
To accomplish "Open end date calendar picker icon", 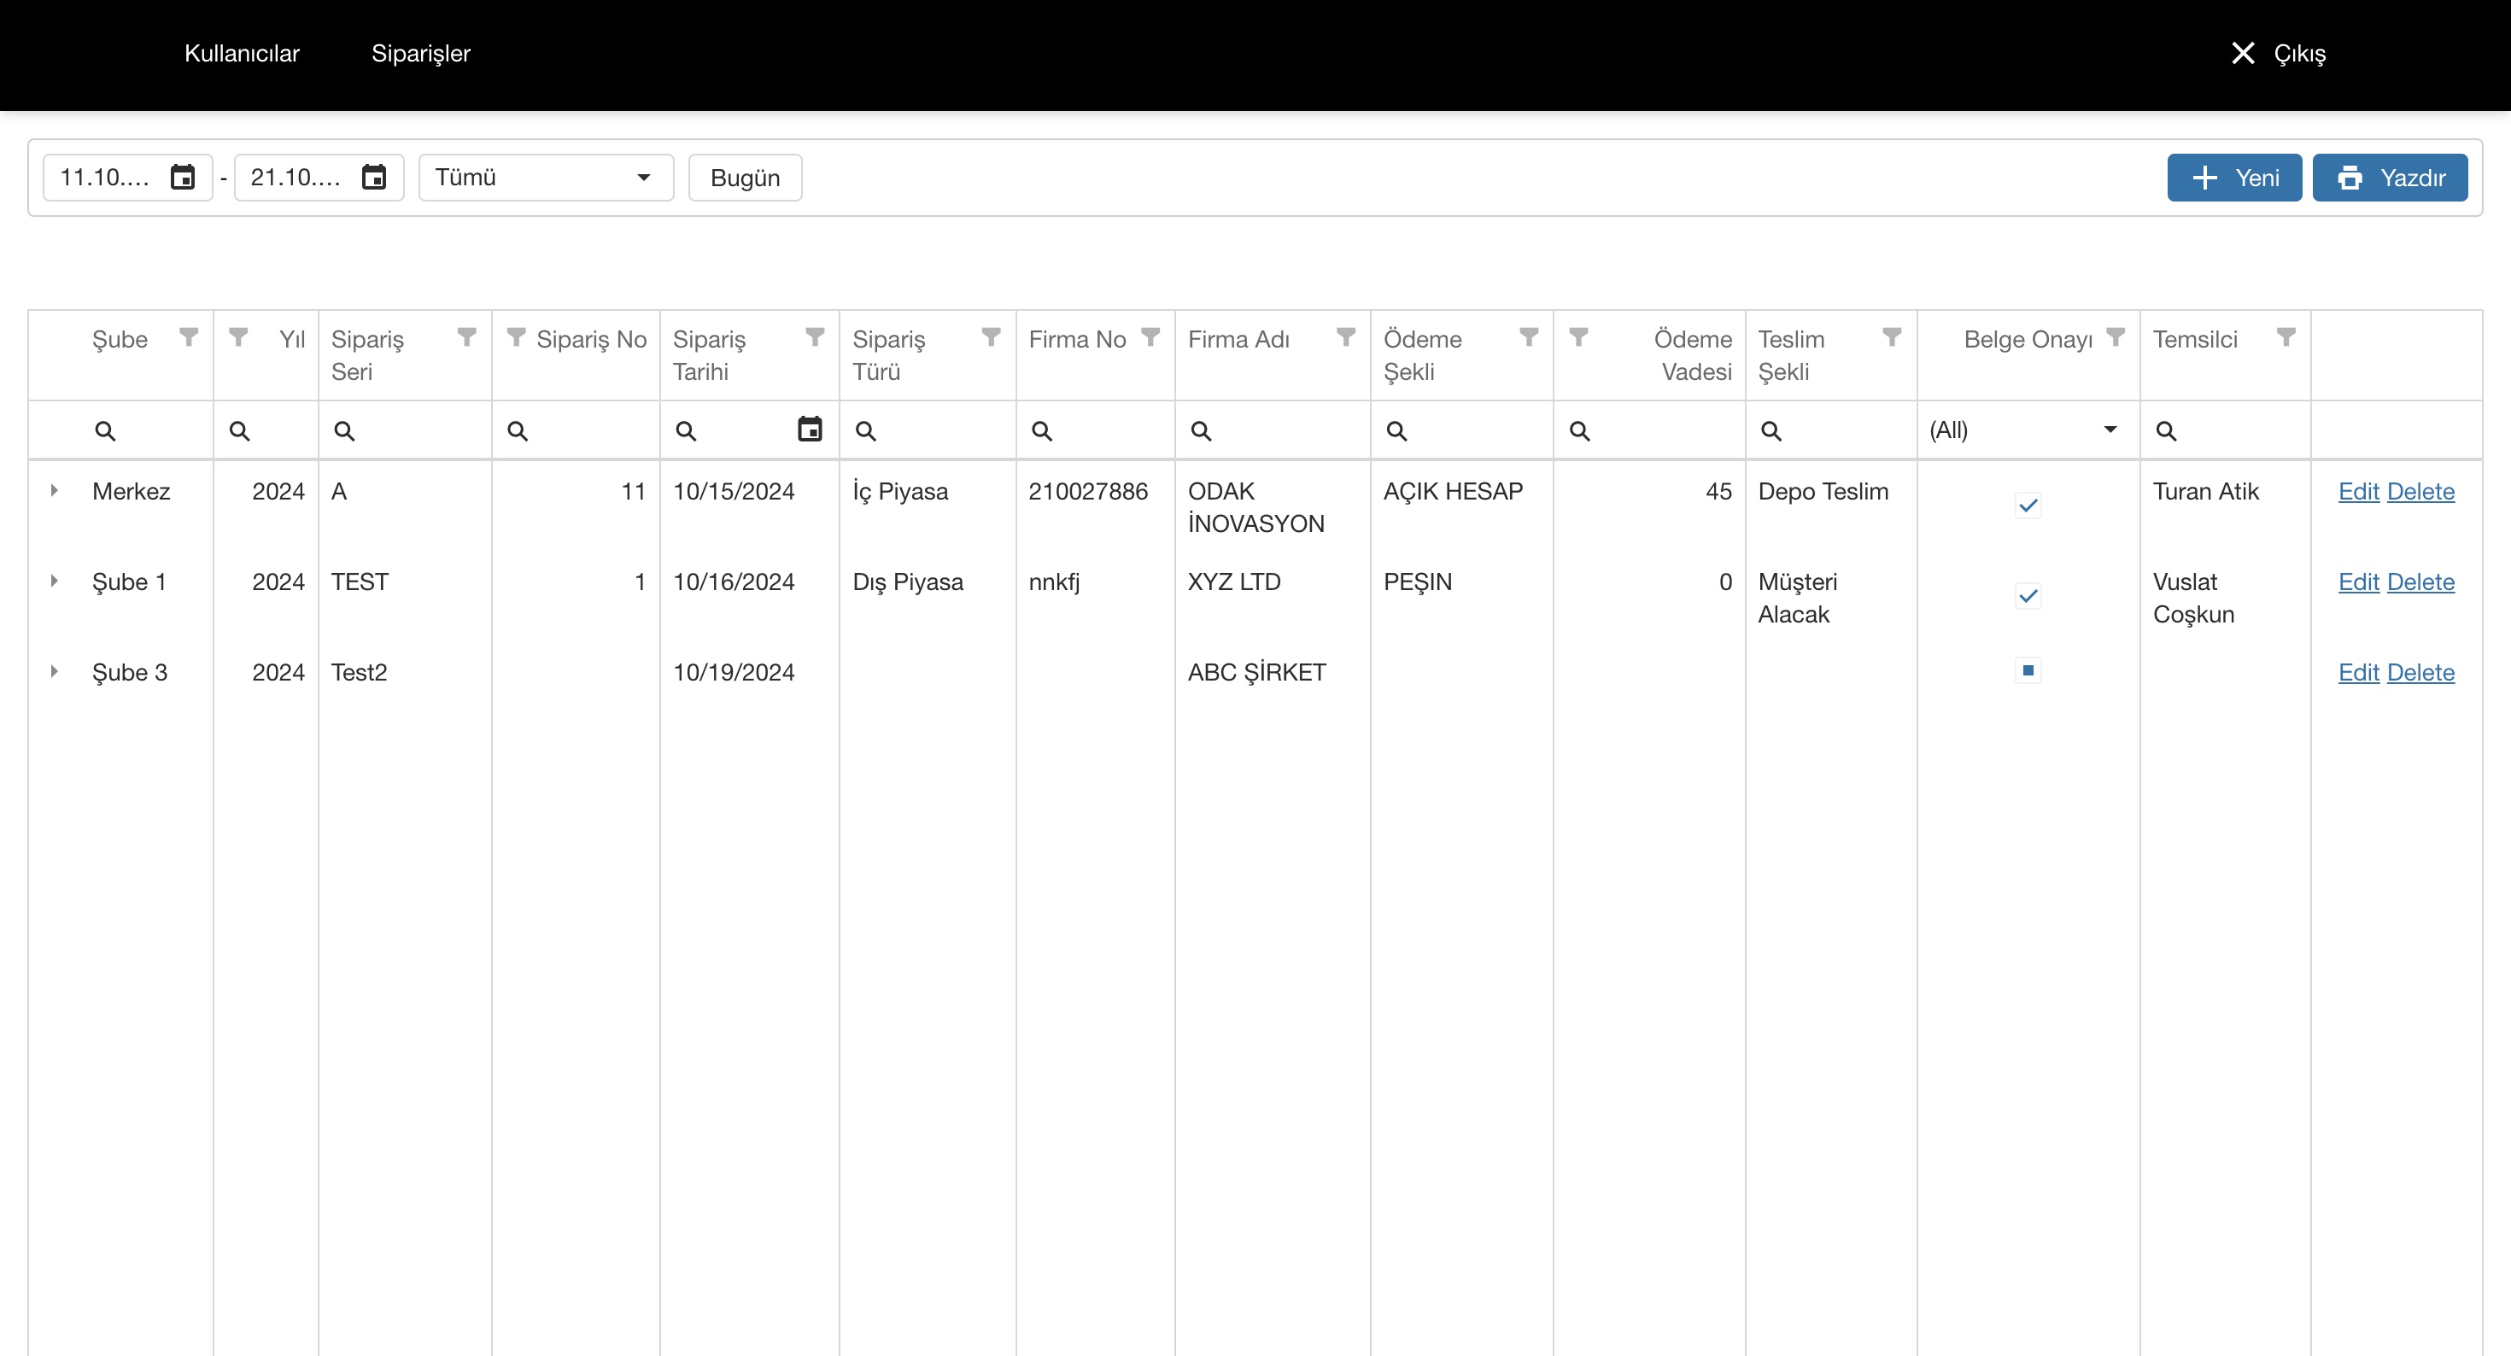I will [x=373, y=178].
